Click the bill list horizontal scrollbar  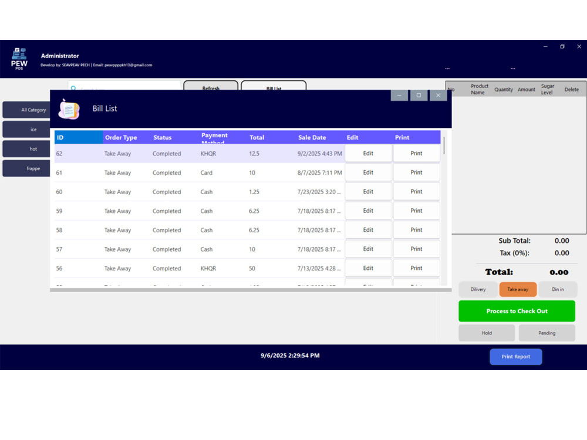pos(251,290)
